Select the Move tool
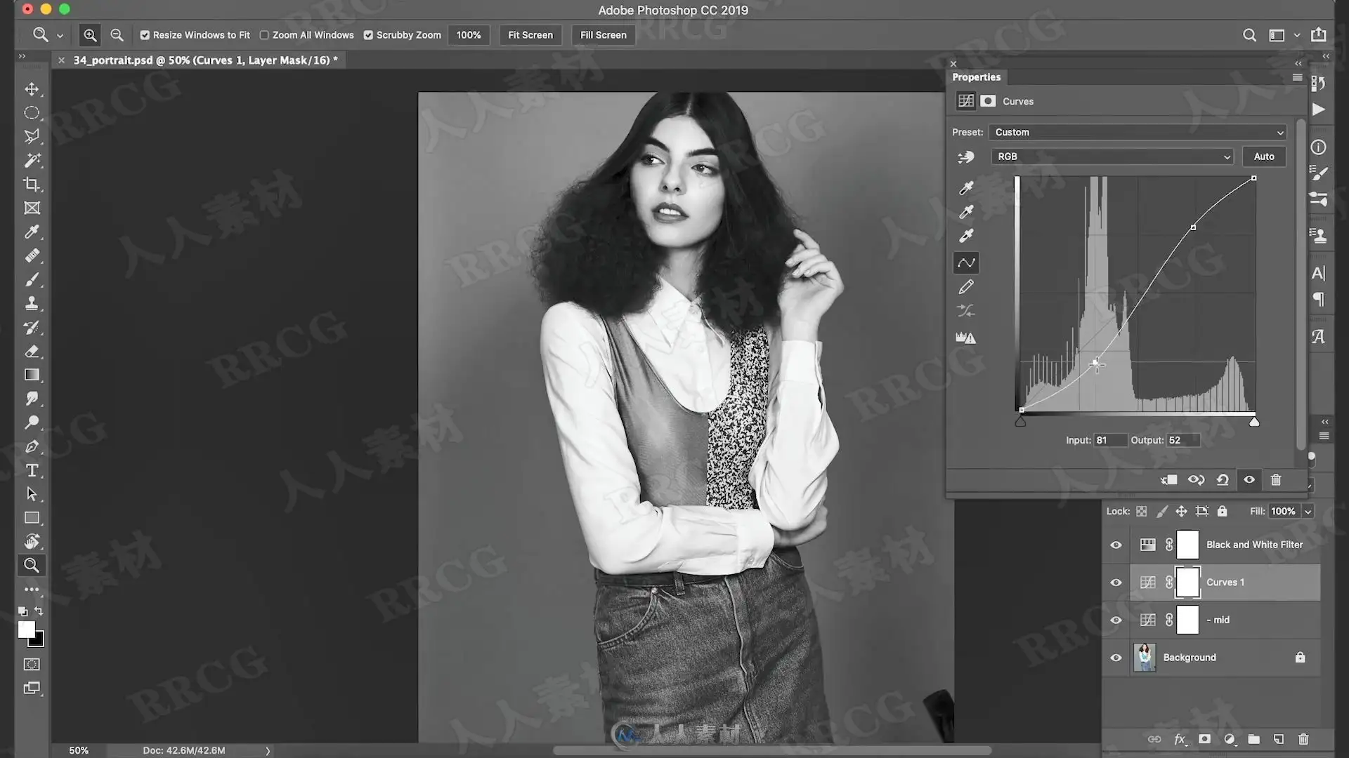The image size is (1349, 758). (x=32, y=89)
